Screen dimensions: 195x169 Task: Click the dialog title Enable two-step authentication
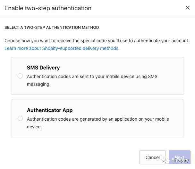coord(48,8)
